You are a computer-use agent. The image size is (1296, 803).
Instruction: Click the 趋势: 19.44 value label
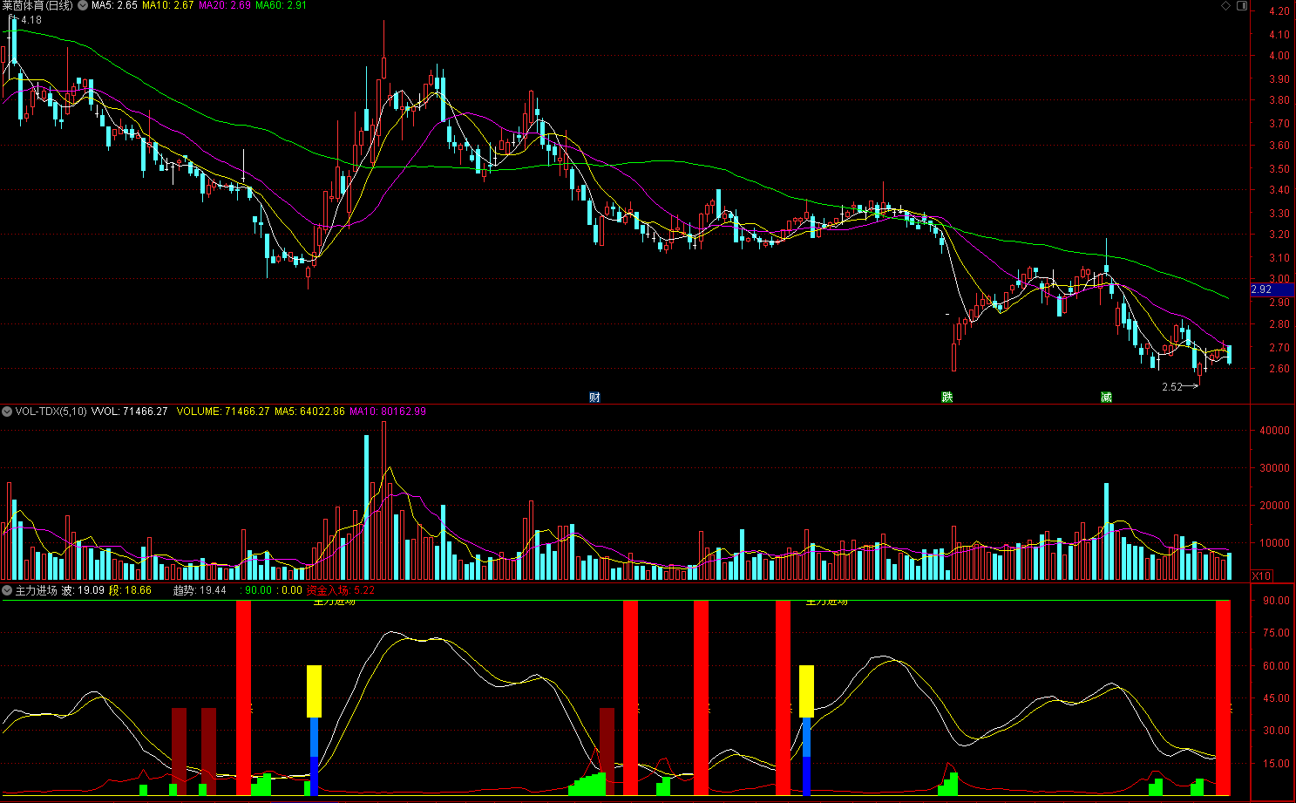[x=200, y=590]
